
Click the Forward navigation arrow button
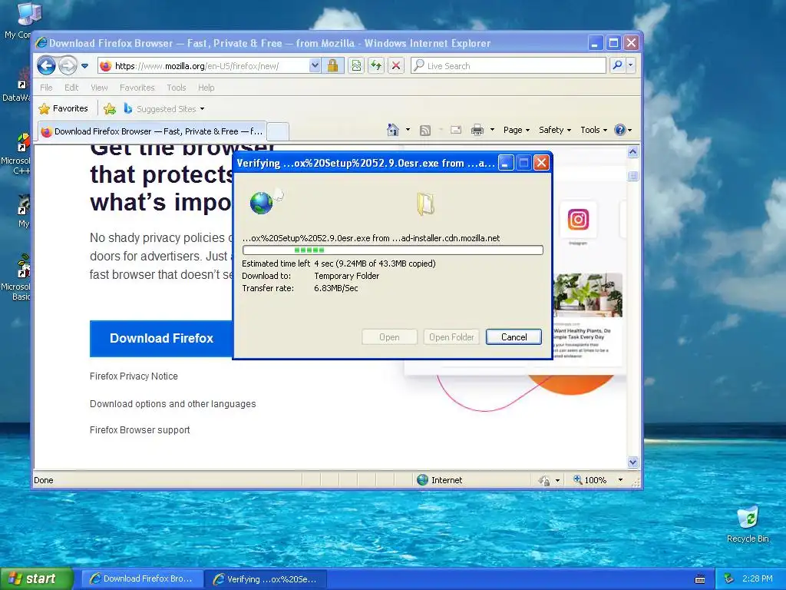pos(68,66)
